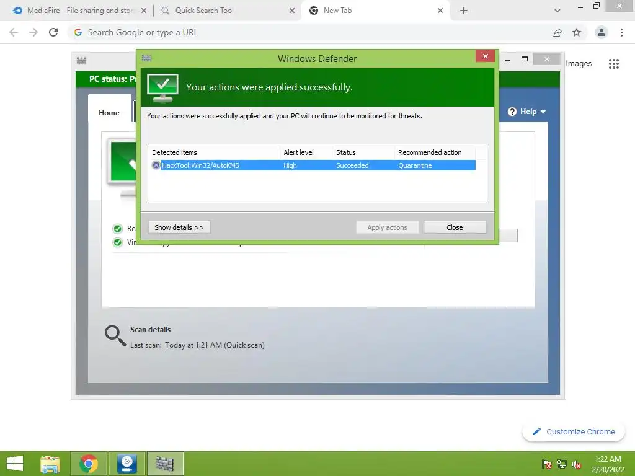Close the MediaFire tab

[x=144, y=11]
